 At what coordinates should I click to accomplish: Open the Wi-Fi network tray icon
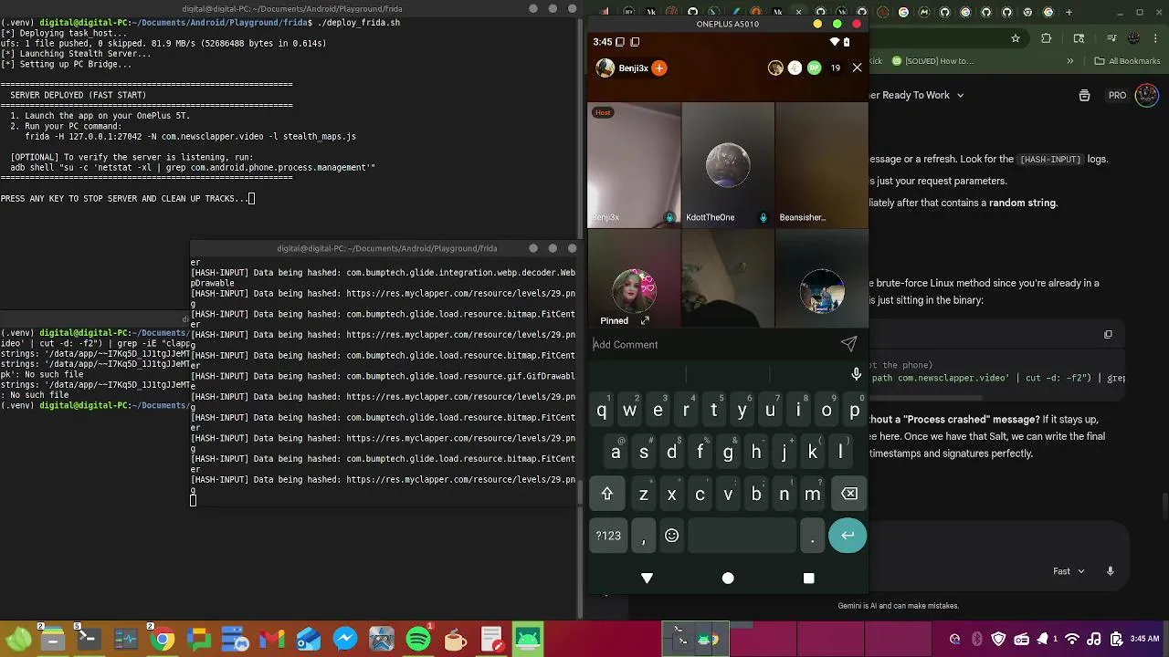(x=1072, y=640)
